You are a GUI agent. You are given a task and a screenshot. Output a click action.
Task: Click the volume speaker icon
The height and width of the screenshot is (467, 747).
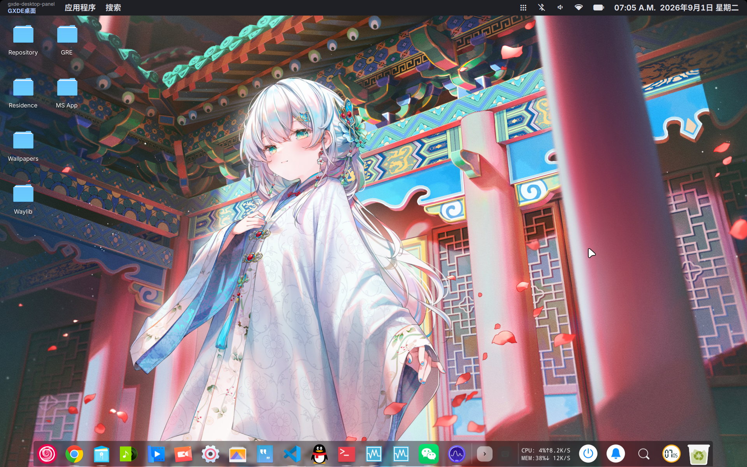point(560,7)
